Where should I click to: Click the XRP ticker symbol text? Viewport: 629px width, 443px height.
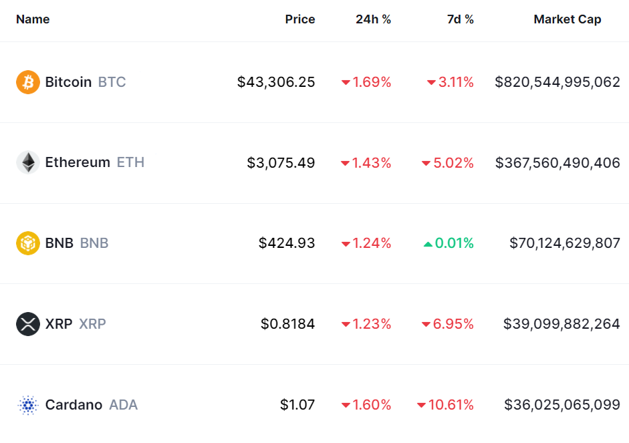tap(92, 324)
